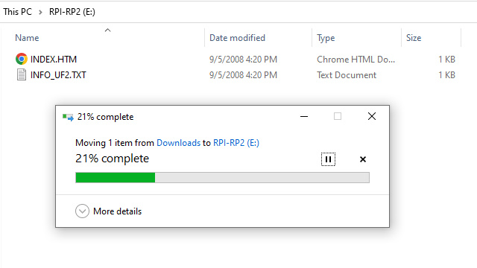Viewport: 477px width, 268px height.
Task: Minimize the 21% complete dialog
Action: click(x=304, y=116)
